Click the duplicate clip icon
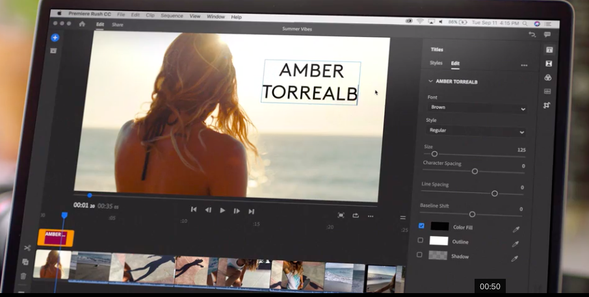The height and width of the screenshot is (297, 589). pyautogui.click(x=25, y=262)
